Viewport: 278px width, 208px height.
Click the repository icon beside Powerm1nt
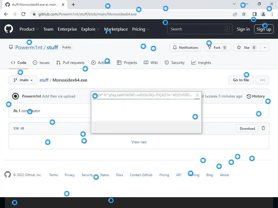pyautogui.click(x=11, y=47)
